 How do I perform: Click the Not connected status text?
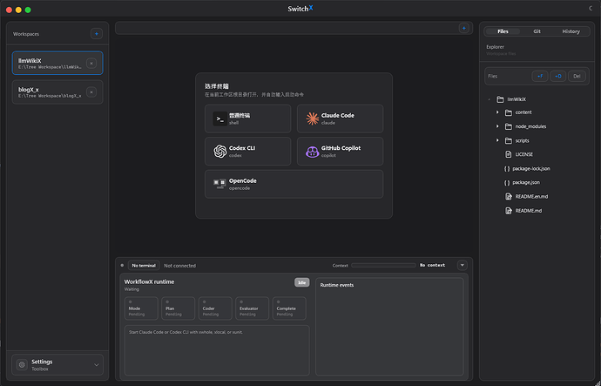(x=179, y=266)
